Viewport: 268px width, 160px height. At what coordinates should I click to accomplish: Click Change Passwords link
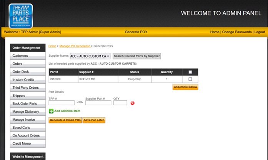tap(237, 32)
